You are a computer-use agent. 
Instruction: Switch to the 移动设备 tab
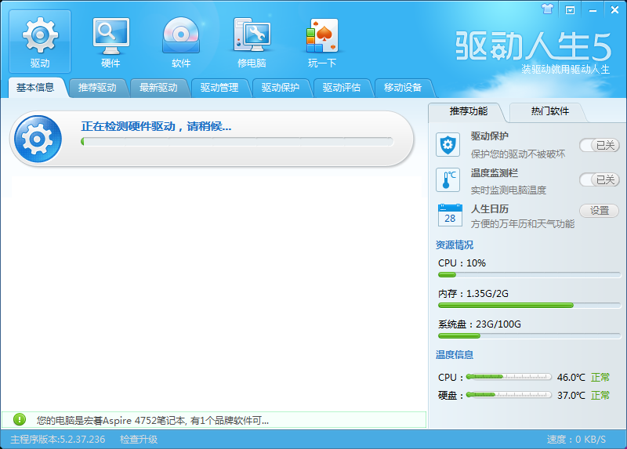coord(403,88)
